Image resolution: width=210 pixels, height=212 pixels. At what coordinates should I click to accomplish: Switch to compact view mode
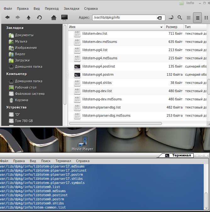tap(207, 18)
